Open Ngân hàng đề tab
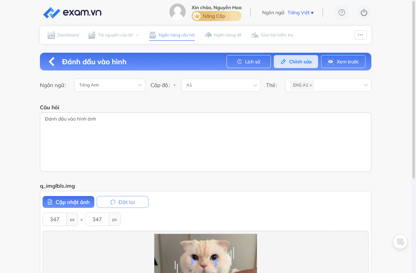This screenshot has height=273, width=416. (x=223, y=35)
